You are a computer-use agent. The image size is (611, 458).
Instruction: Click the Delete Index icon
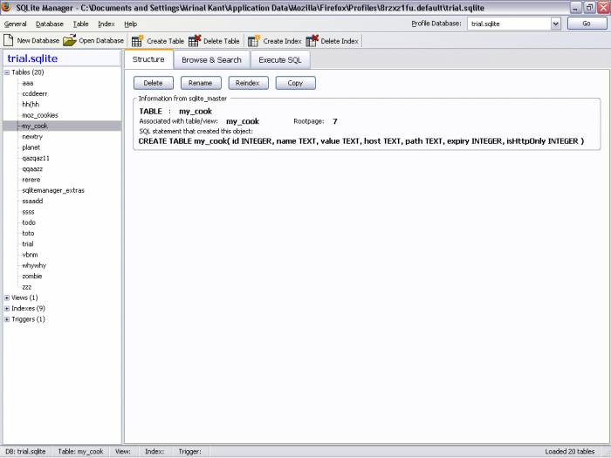(312, 40)
